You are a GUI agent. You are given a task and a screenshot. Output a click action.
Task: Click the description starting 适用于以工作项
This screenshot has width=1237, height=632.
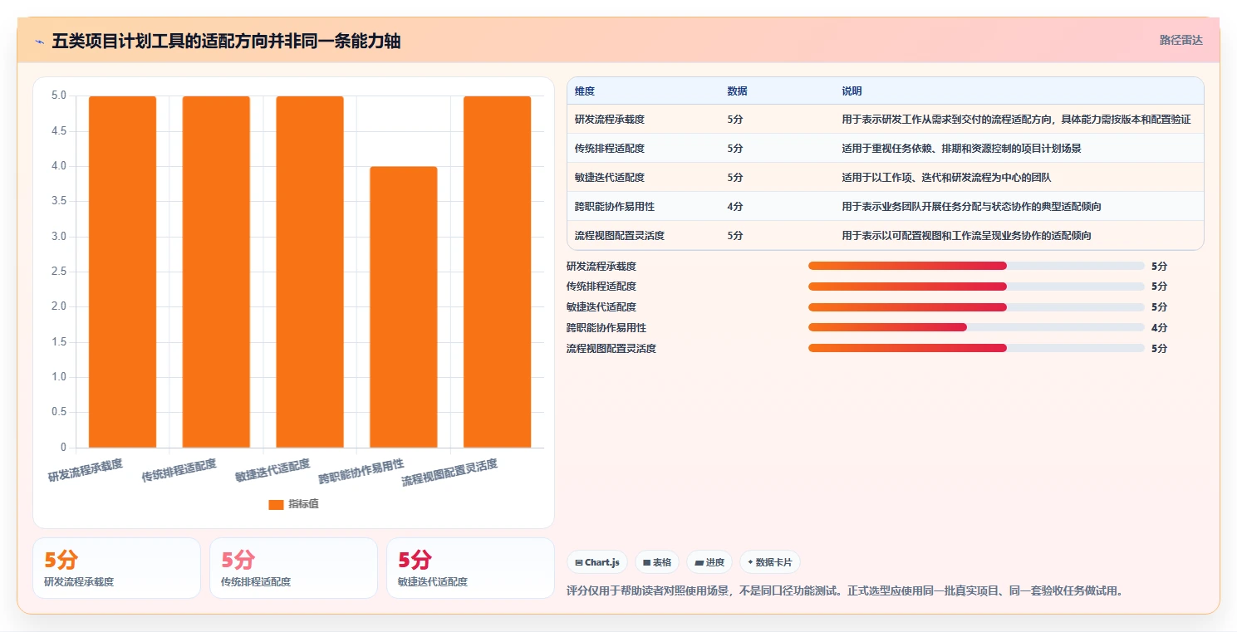point(946,178)
